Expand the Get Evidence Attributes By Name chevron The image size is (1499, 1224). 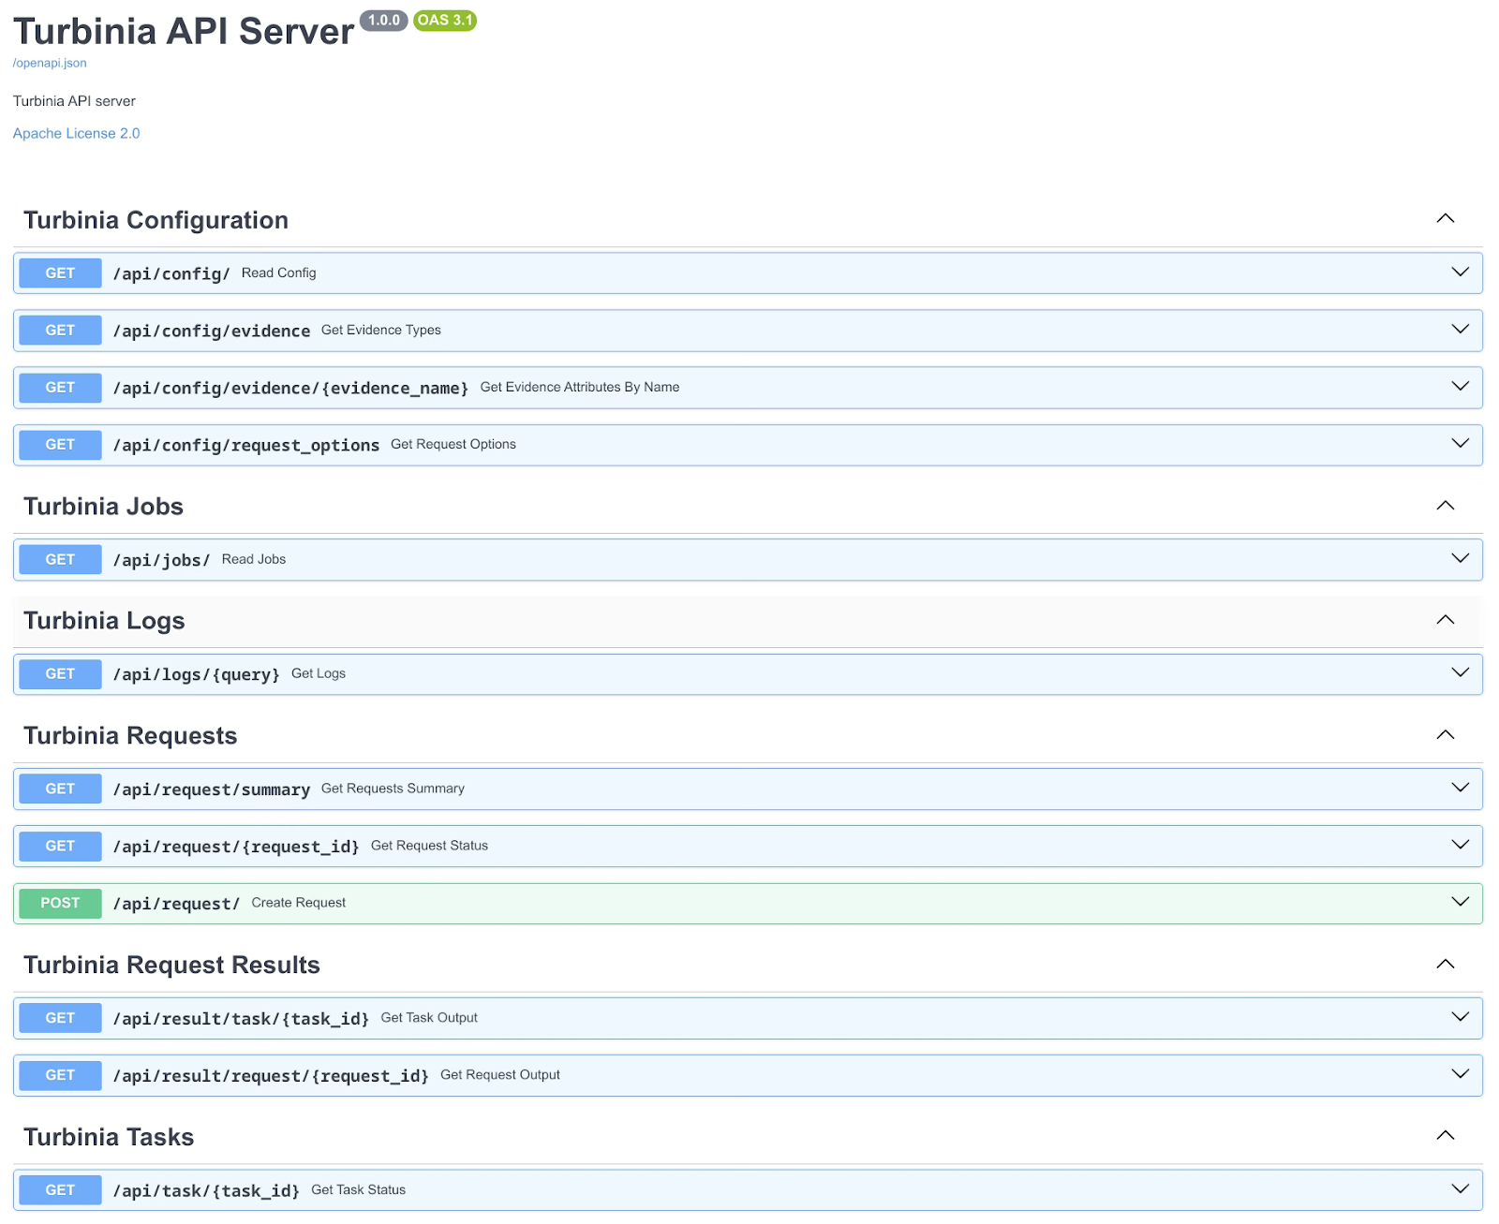pos(1460,386)
